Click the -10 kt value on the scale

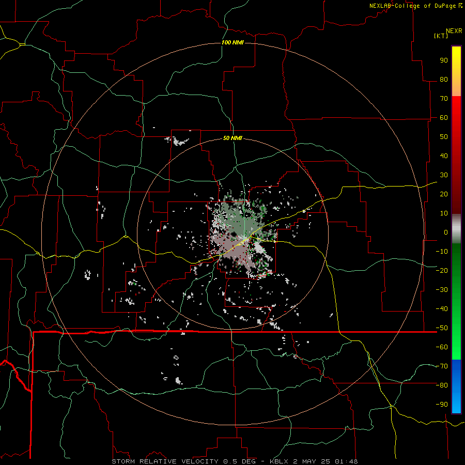coord(442,252)
